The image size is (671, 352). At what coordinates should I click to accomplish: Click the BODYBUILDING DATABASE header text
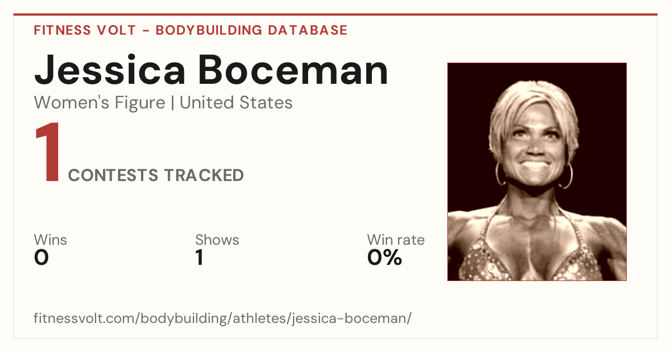point(252,30)
